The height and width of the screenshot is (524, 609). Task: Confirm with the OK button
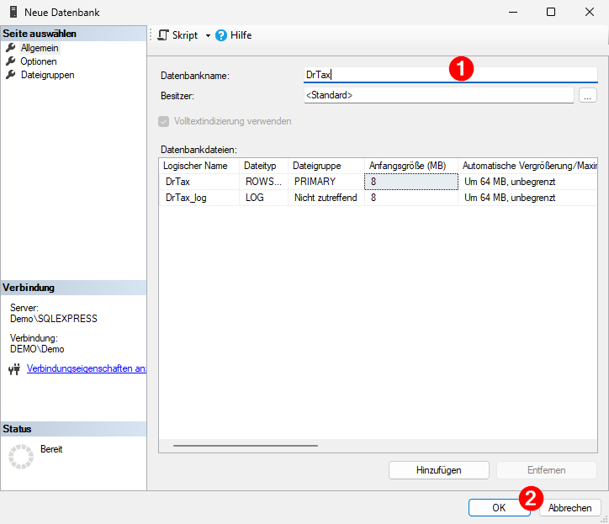499,508
